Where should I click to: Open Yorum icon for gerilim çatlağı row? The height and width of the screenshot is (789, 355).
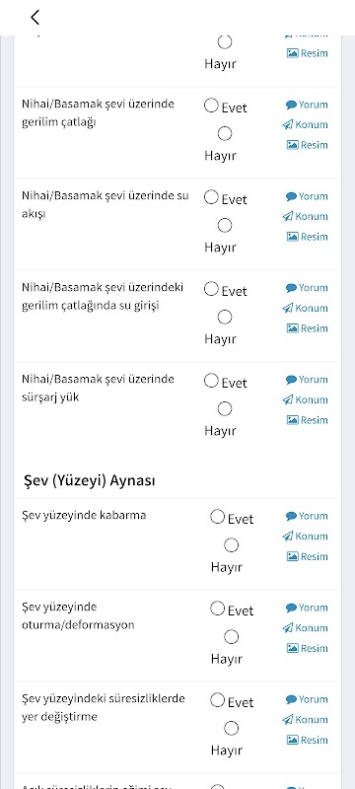click(x=307, y=105)
